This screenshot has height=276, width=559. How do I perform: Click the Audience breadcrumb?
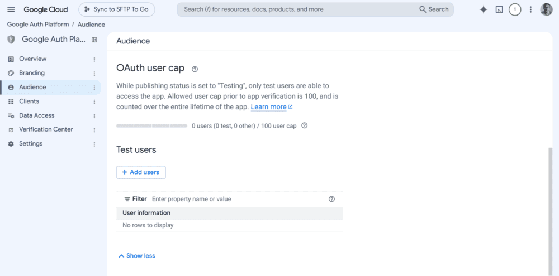91,25
